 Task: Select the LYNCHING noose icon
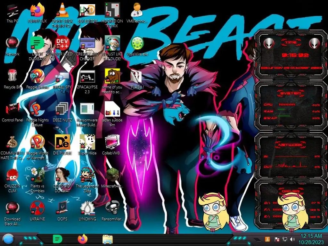click(x=87, y=208)
